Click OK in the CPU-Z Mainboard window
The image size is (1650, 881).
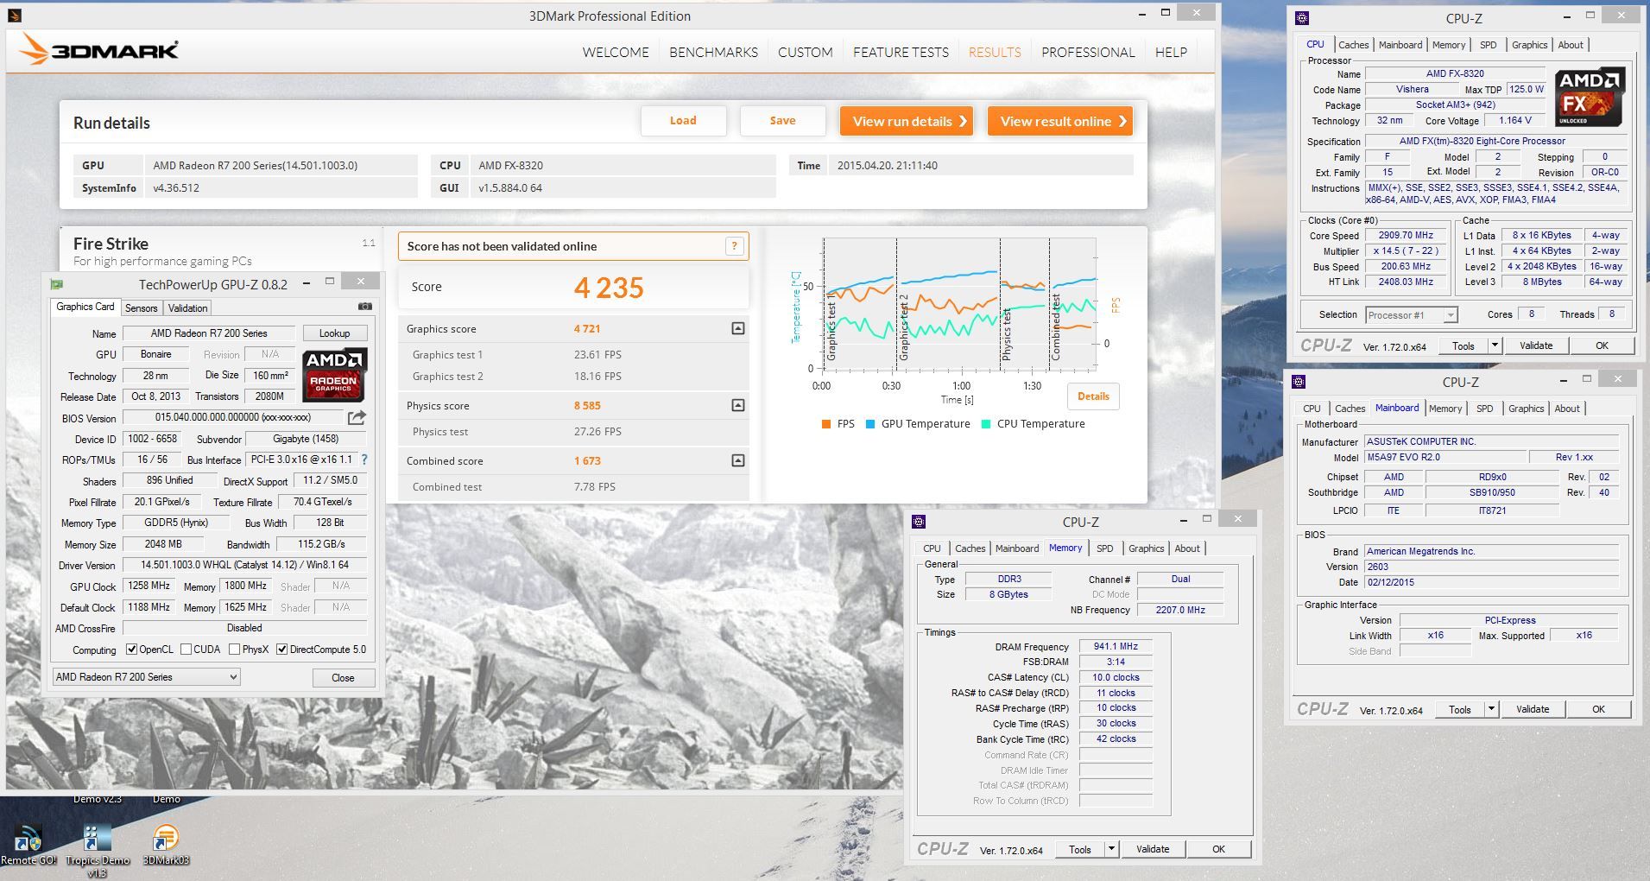1598,709
